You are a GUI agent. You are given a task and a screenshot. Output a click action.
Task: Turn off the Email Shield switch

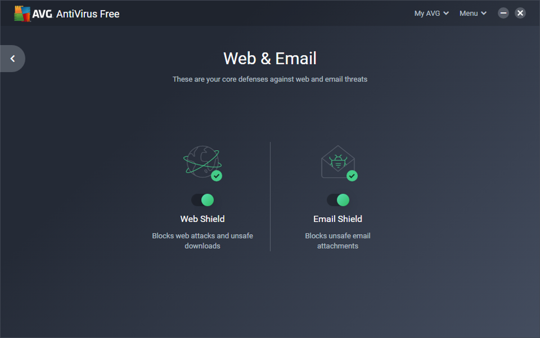[338, 200]
